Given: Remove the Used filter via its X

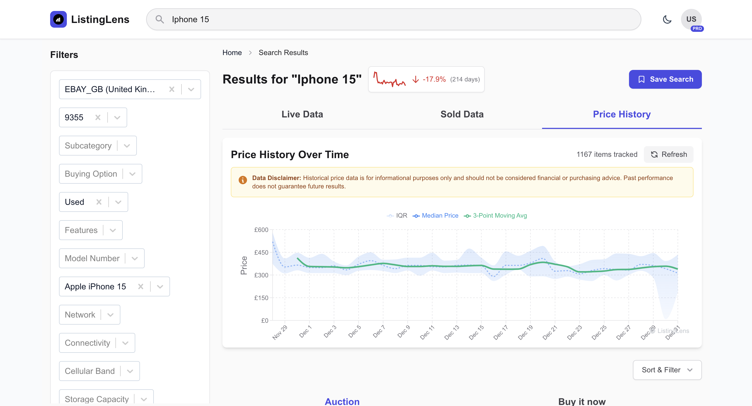Looking at the screenshot, I should coord(99,201).
